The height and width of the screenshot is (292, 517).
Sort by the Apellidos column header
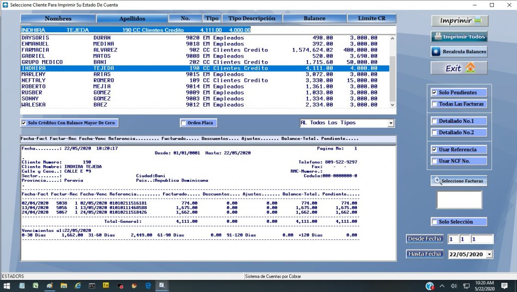[x=132, y=19]
